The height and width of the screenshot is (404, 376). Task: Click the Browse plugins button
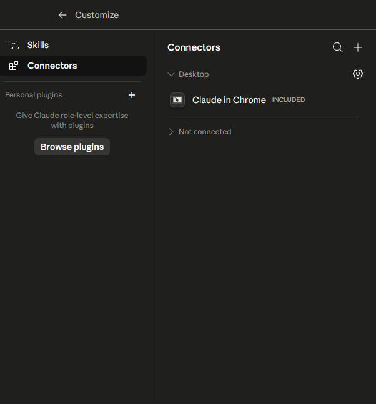pyautogui.click(x=72, y=147)
